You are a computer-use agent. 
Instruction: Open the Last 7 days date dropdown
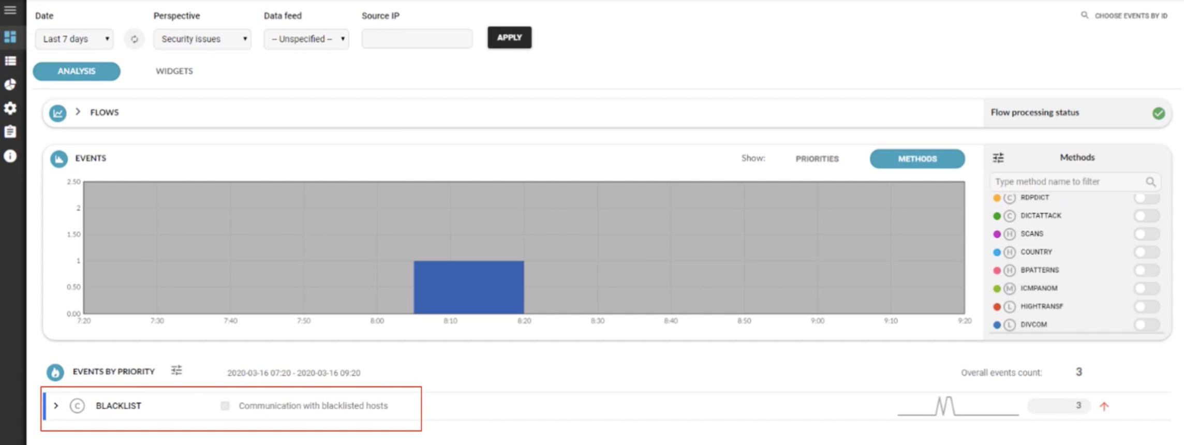[75, 39]
